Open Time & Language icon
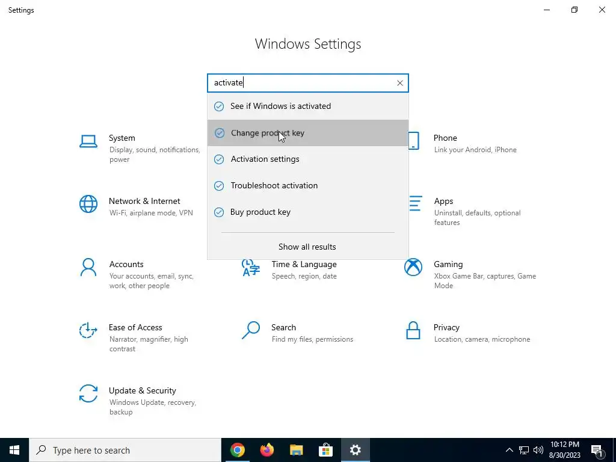 pyautogui.click(x=251, y=268)
